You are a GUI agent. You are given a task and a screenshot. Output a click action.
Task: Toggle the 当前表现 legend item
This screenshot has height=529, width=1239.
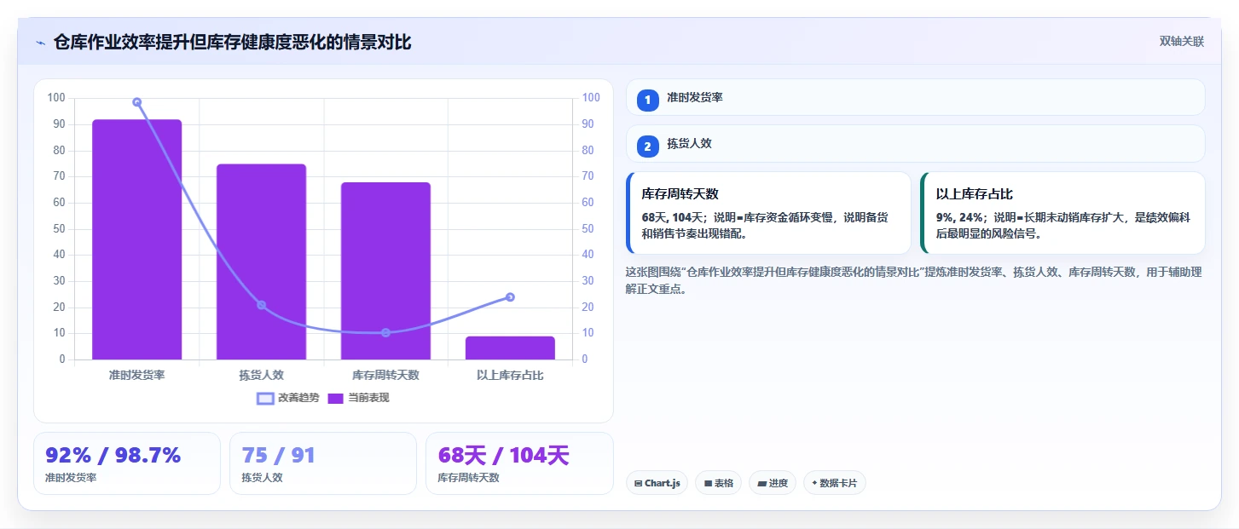(359, 398)
